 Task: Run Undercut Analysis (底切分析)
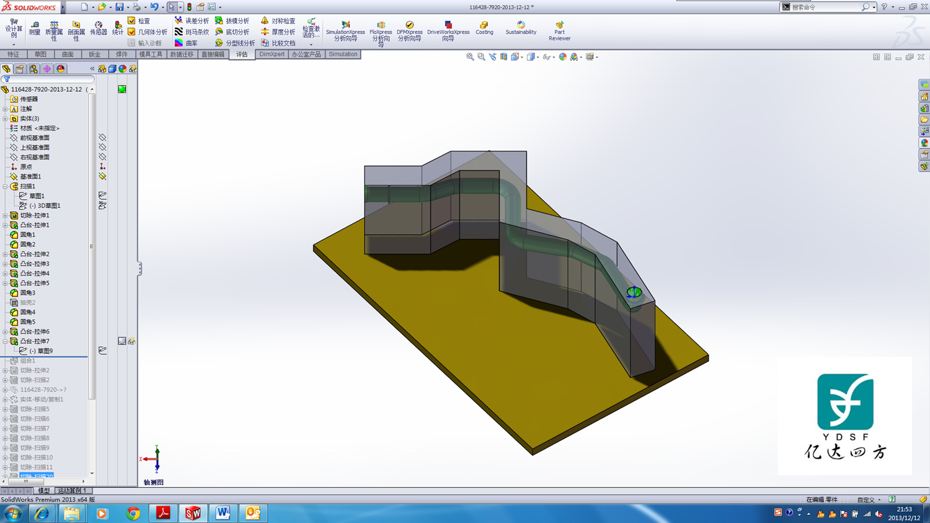(x=232, y=32)
